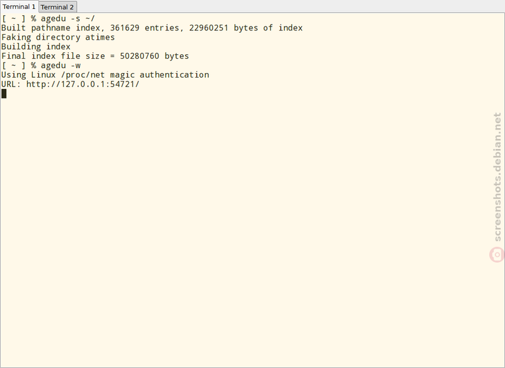Click 'Final index file size = 50280760 bytes'
The image size is (505, 368).
click(95, 56)
